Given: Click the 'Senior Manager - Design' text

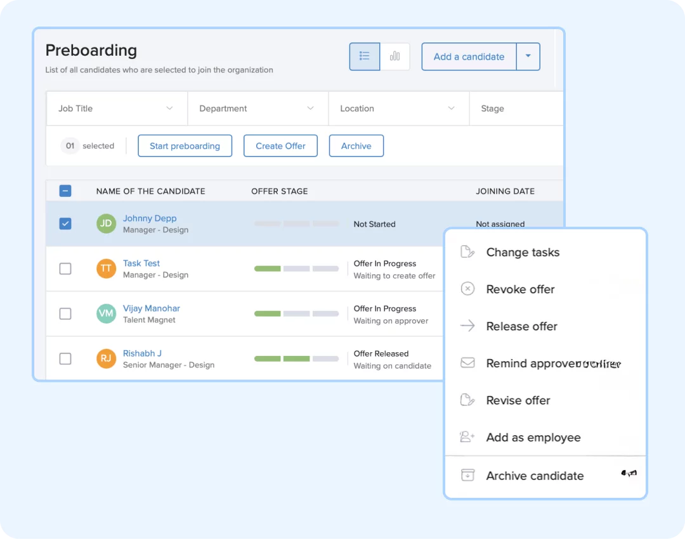Looking at the screenshot, I should 169,365.
